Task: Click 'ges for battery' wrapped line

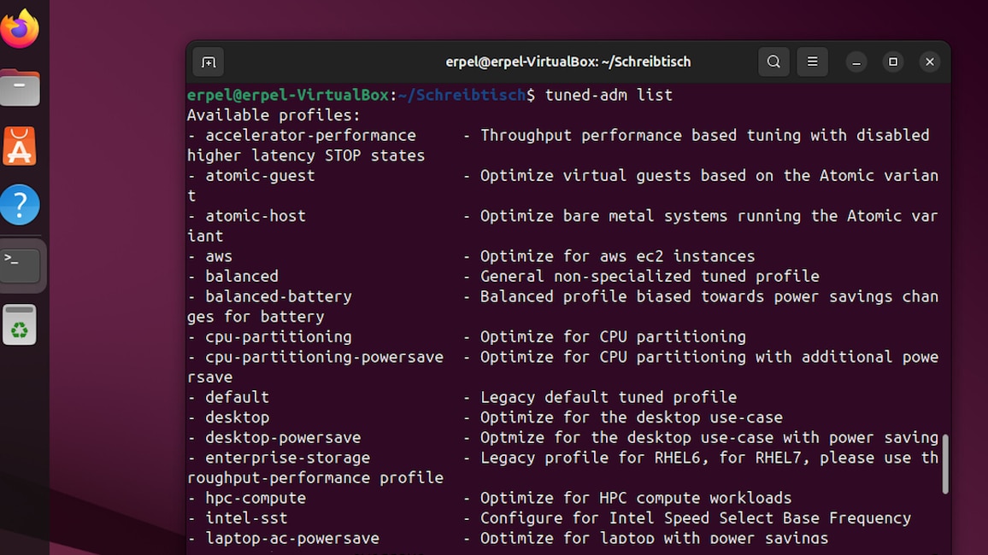Action: point(256,317)
